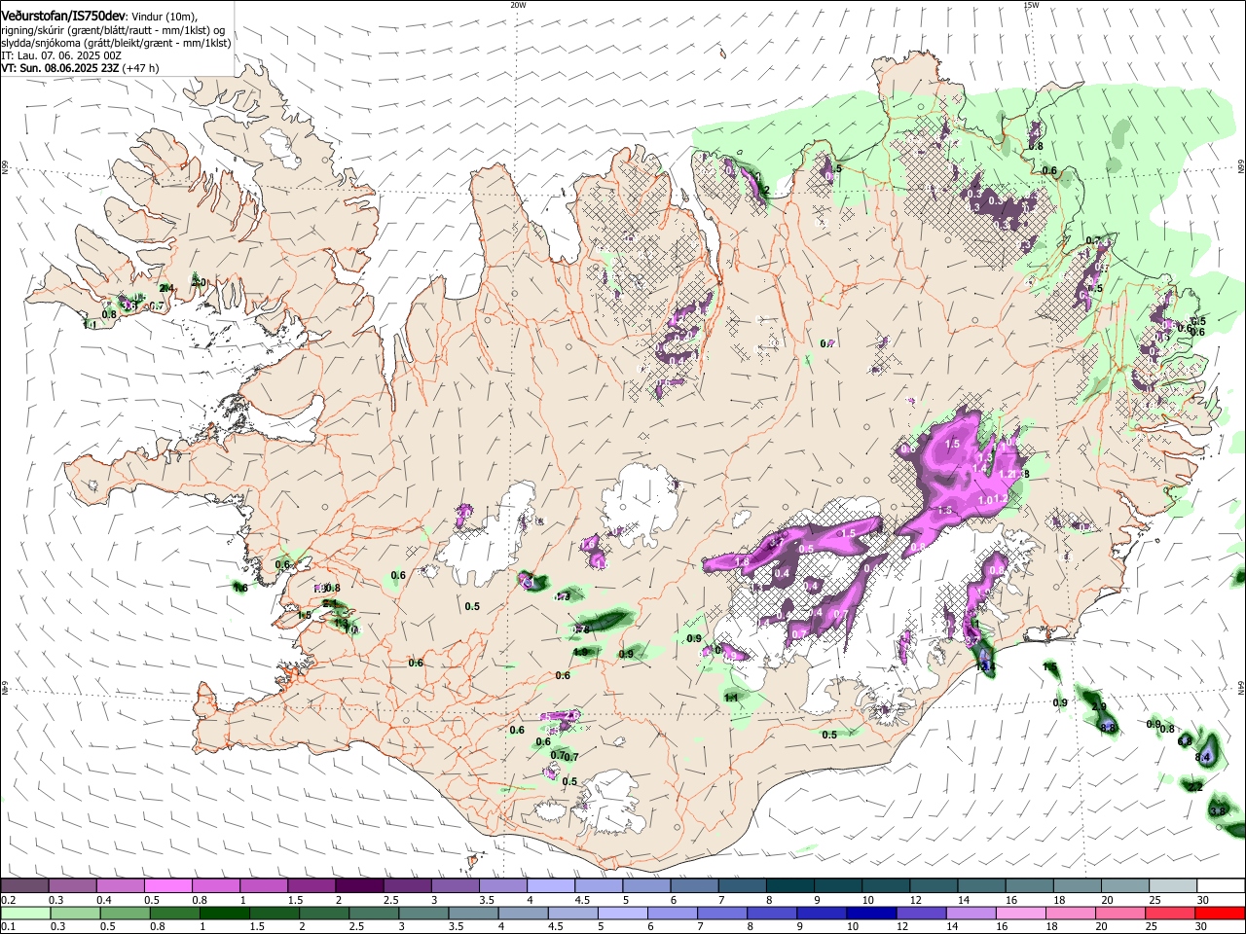Click the 'IT: Lau. 07. 06. 2025 00Z' line
Image resolution: width=1246 pixels, height=934 pixels.
click(61, 55)
